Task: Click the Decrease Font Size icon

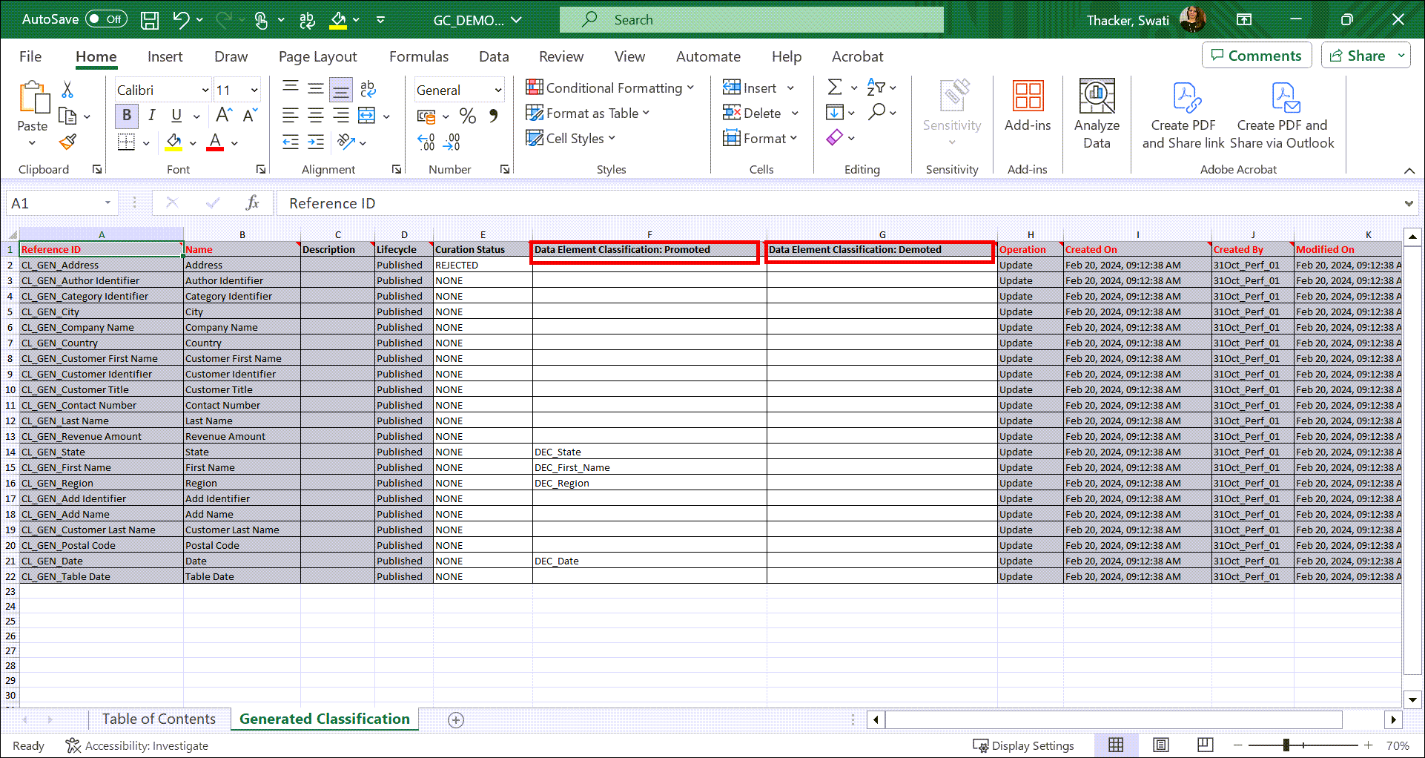Action: pos(250,115)
